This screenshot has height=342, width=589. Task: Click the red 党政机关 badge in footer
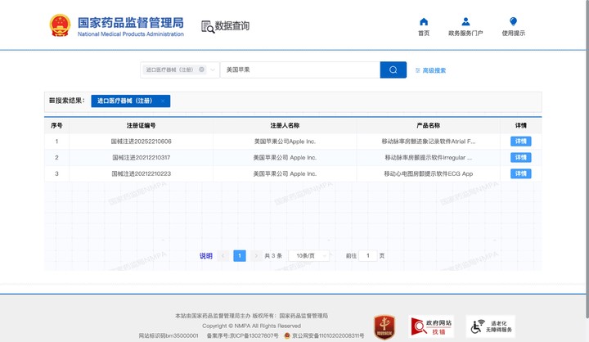click(x=384, y=326)
